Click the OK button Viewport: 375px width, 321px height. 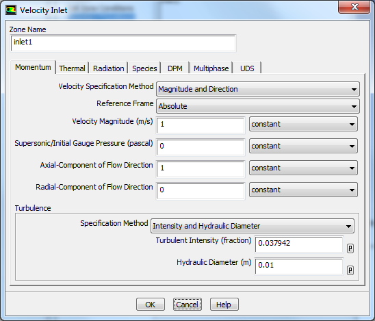(x=151, y=305)
